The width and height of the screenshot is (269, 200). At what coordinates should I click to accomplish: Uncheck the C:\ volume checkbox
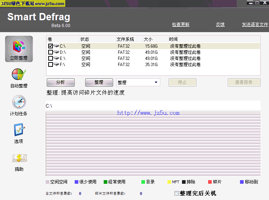coord(50,46)
